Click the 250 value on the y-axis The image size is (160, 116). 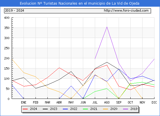coord(7,48)
